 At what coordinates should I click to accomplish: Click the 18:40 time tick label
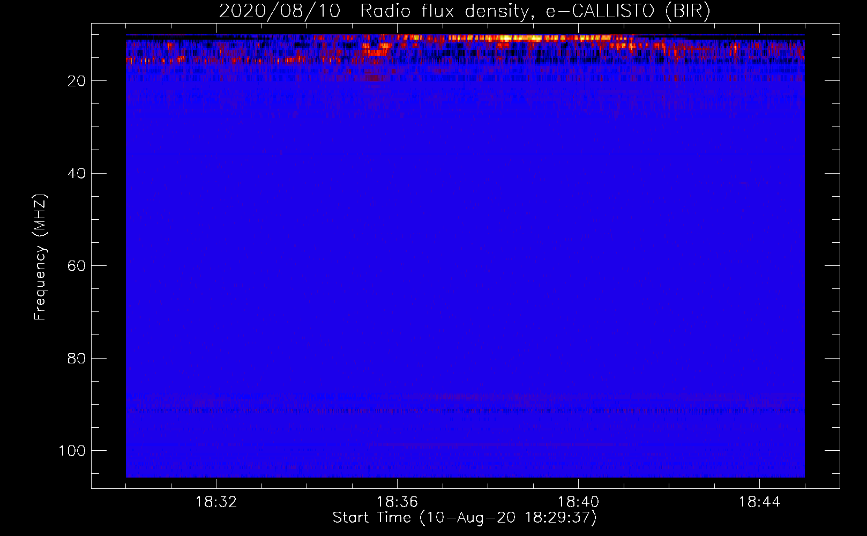pos(578,502)
